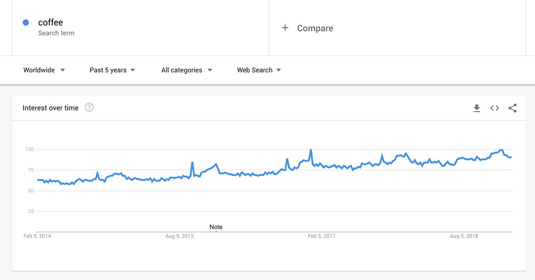
Task: Click the help icon next to Interest over time
Action: [89, 107]
